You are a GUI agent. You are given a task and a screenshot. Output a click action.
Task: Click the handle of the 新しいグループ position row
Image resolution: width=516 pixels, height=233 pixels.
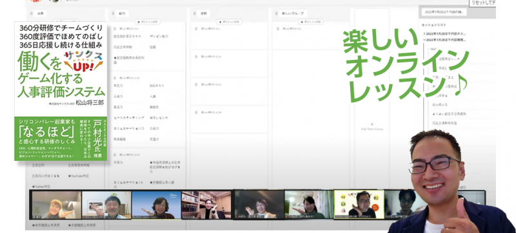279,28
